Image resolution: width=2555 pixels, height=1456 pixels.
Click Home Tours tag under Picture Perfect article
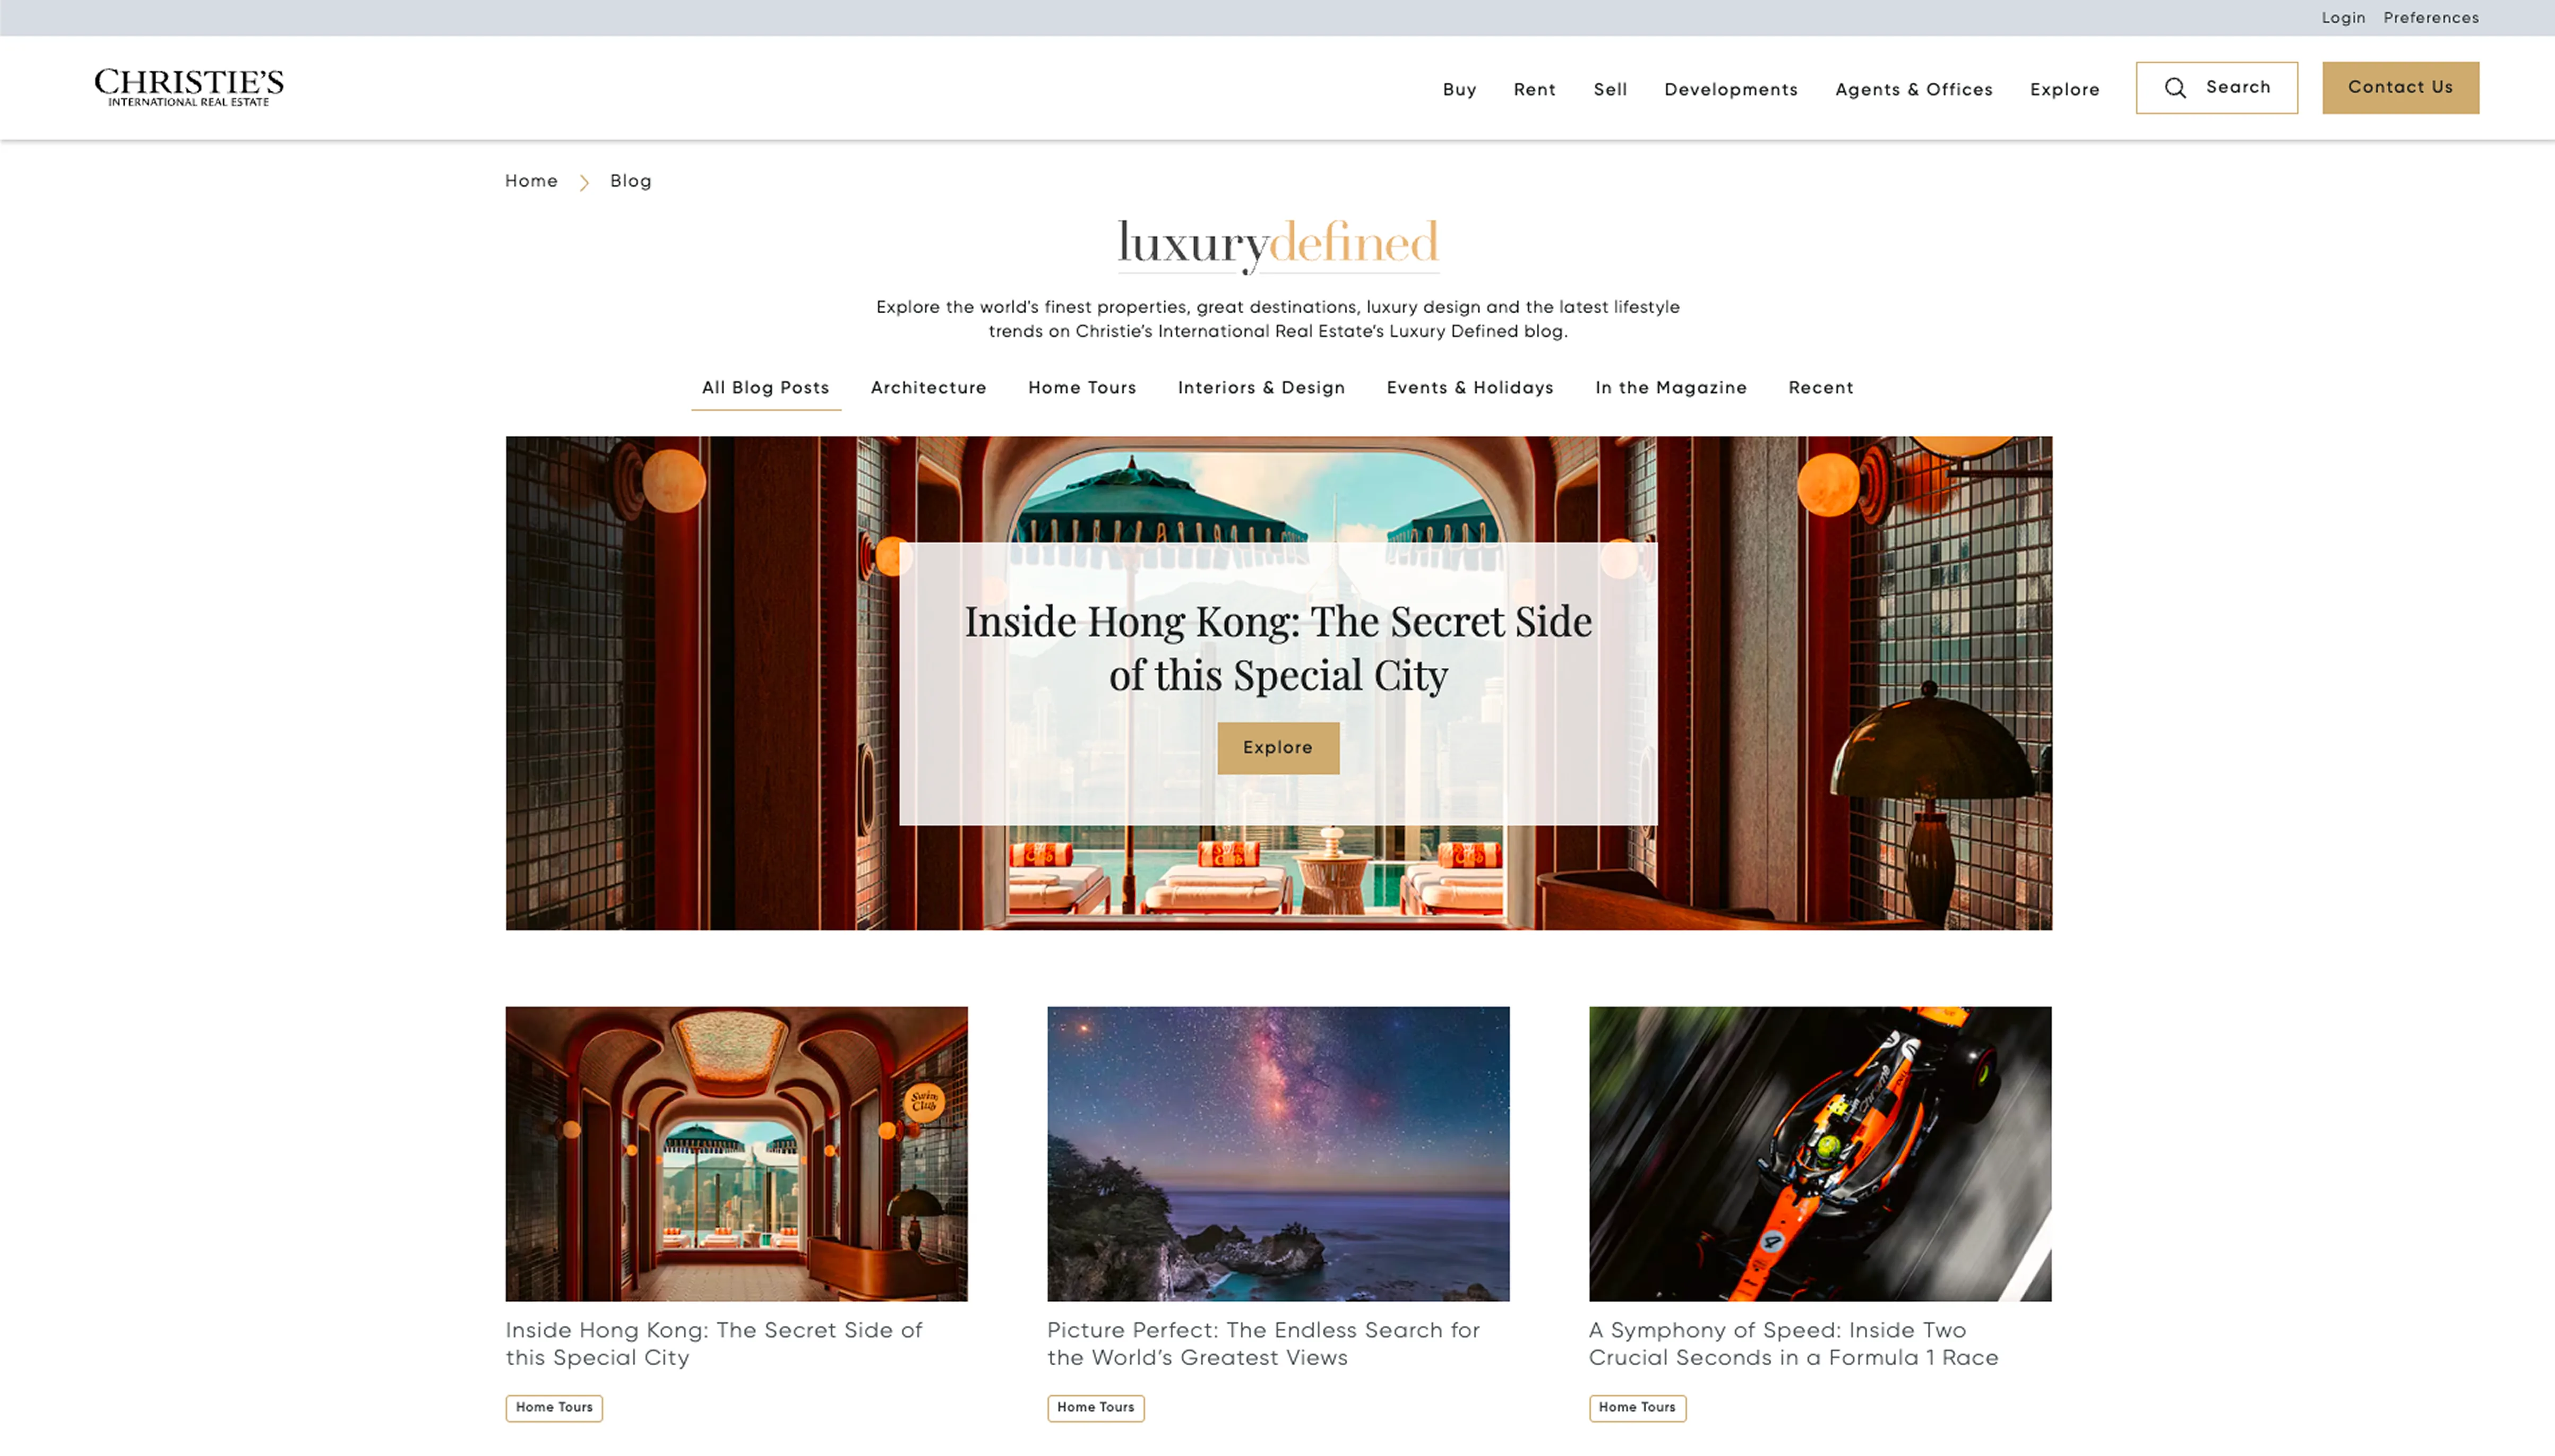coord(1095,1407)
